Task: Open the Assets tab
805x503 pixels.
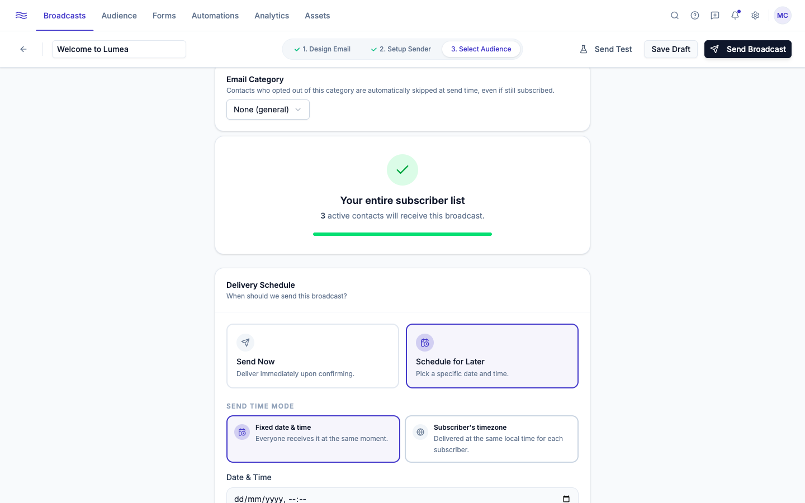Action: [318, 16]
